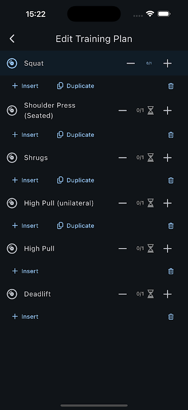Delete the Squat exercise with trash icon
The image size is (188, 410).
pos(171,86)
